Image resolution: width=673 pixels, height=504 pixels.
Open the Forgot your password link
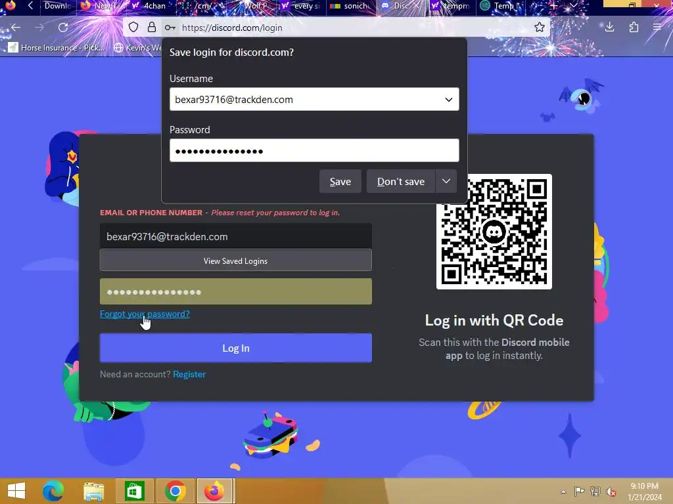point(145,314)
